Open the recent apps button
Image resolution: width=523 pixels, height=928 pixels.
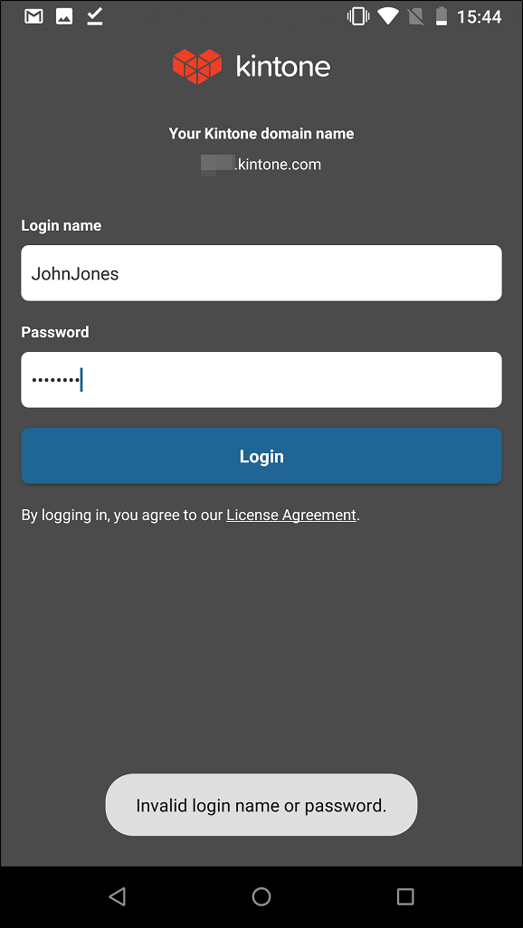tap(405, 896)
